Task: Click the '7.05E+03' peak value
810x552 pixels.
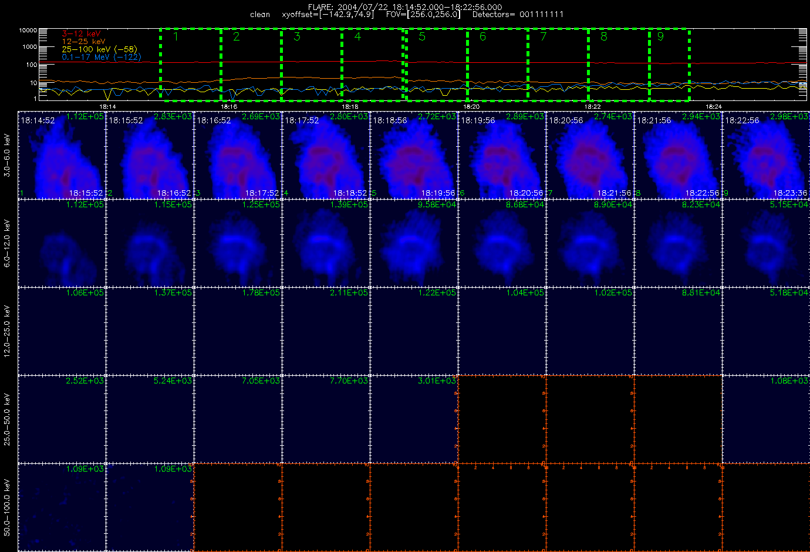Action: [261, 381]
